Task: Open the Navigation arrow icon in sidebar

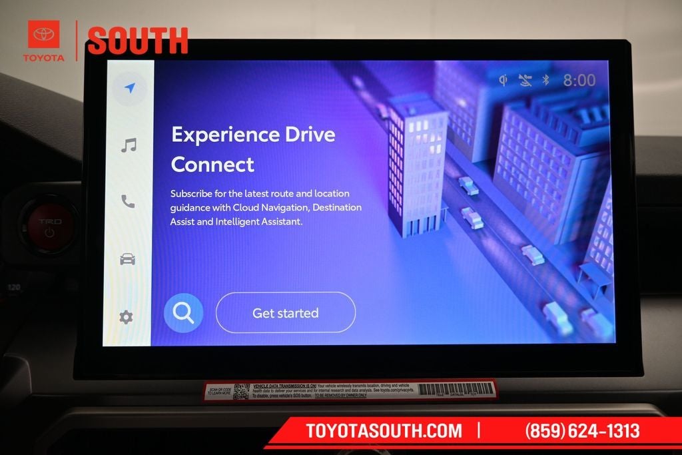Action: [130, 89]
